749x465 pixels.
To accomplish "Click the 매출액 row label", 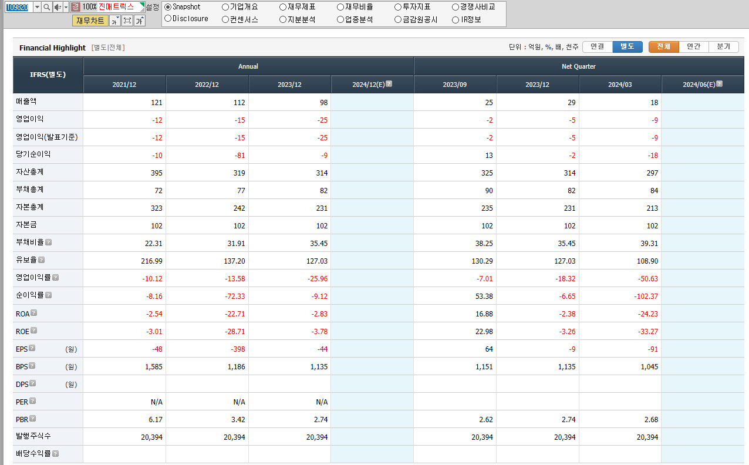I will click(26, 102).
